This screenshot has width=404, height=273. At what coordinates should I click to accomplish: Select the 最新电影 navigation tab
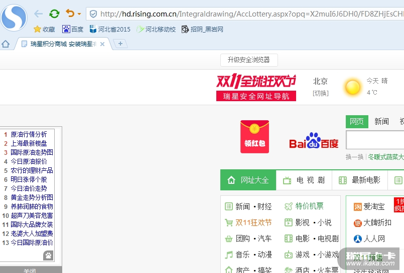[x=360, y=180]
